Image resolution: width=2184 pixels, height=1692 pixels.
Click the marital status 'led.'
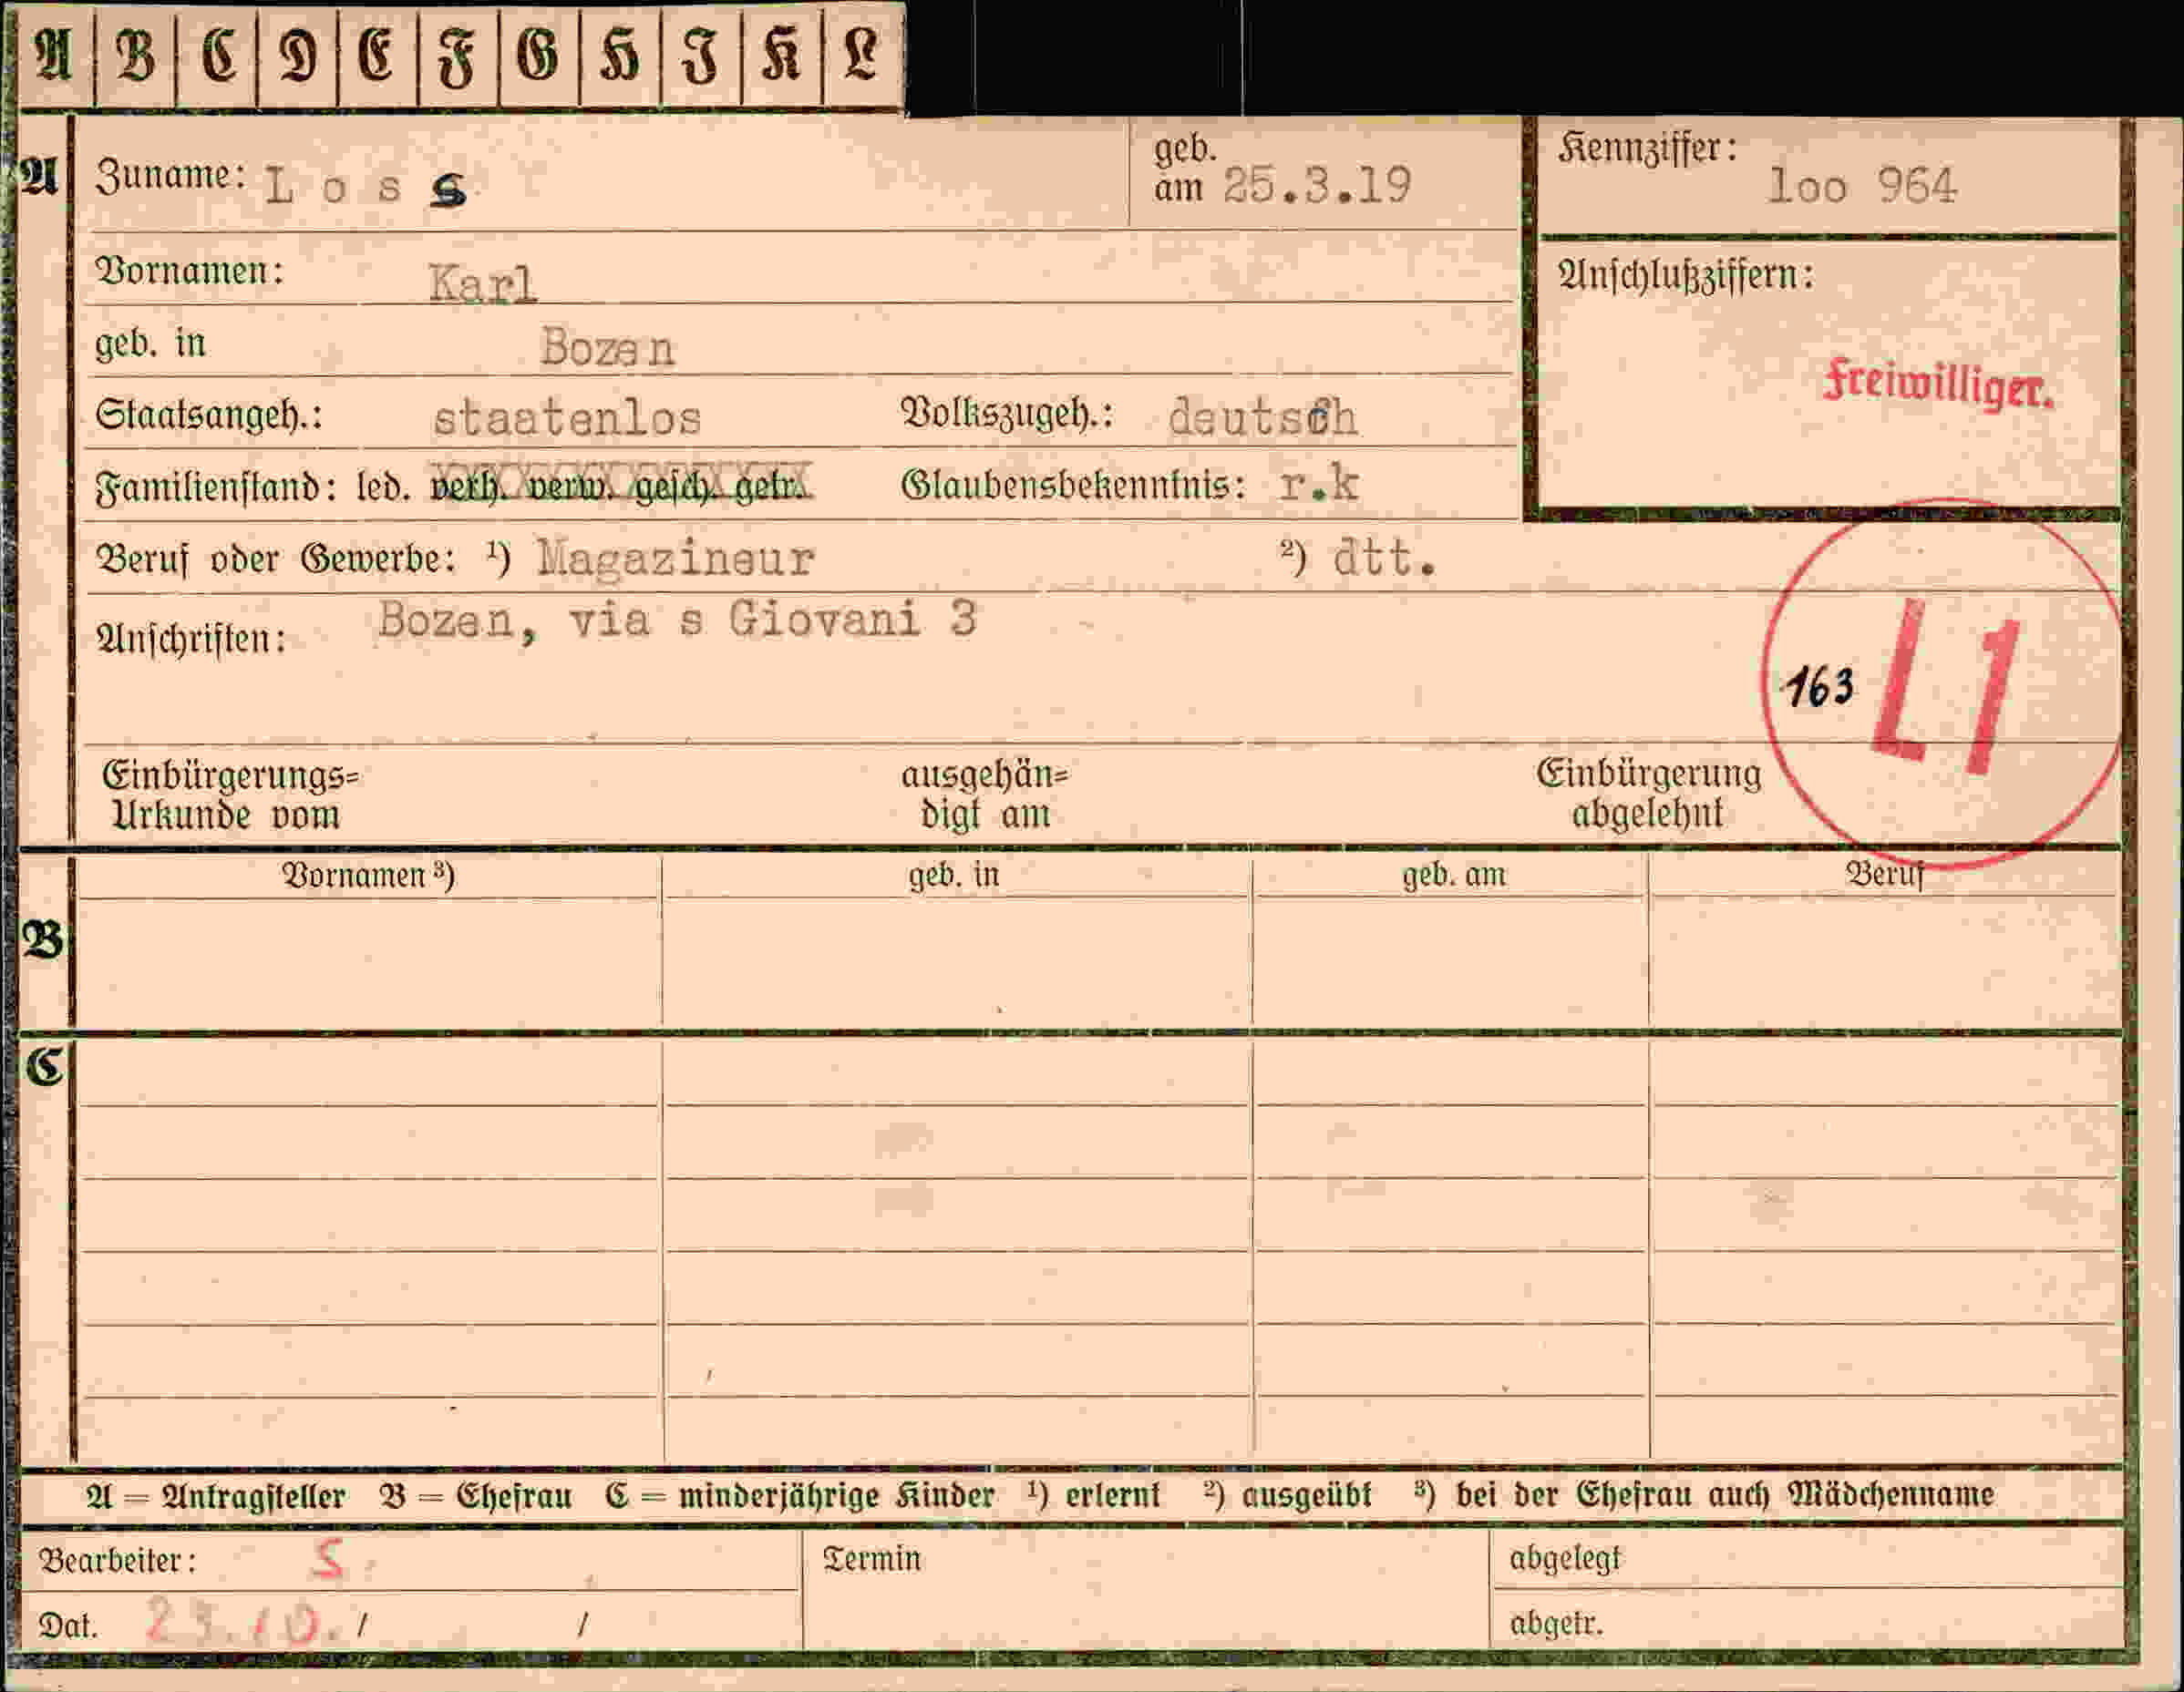tap(383, 487)
